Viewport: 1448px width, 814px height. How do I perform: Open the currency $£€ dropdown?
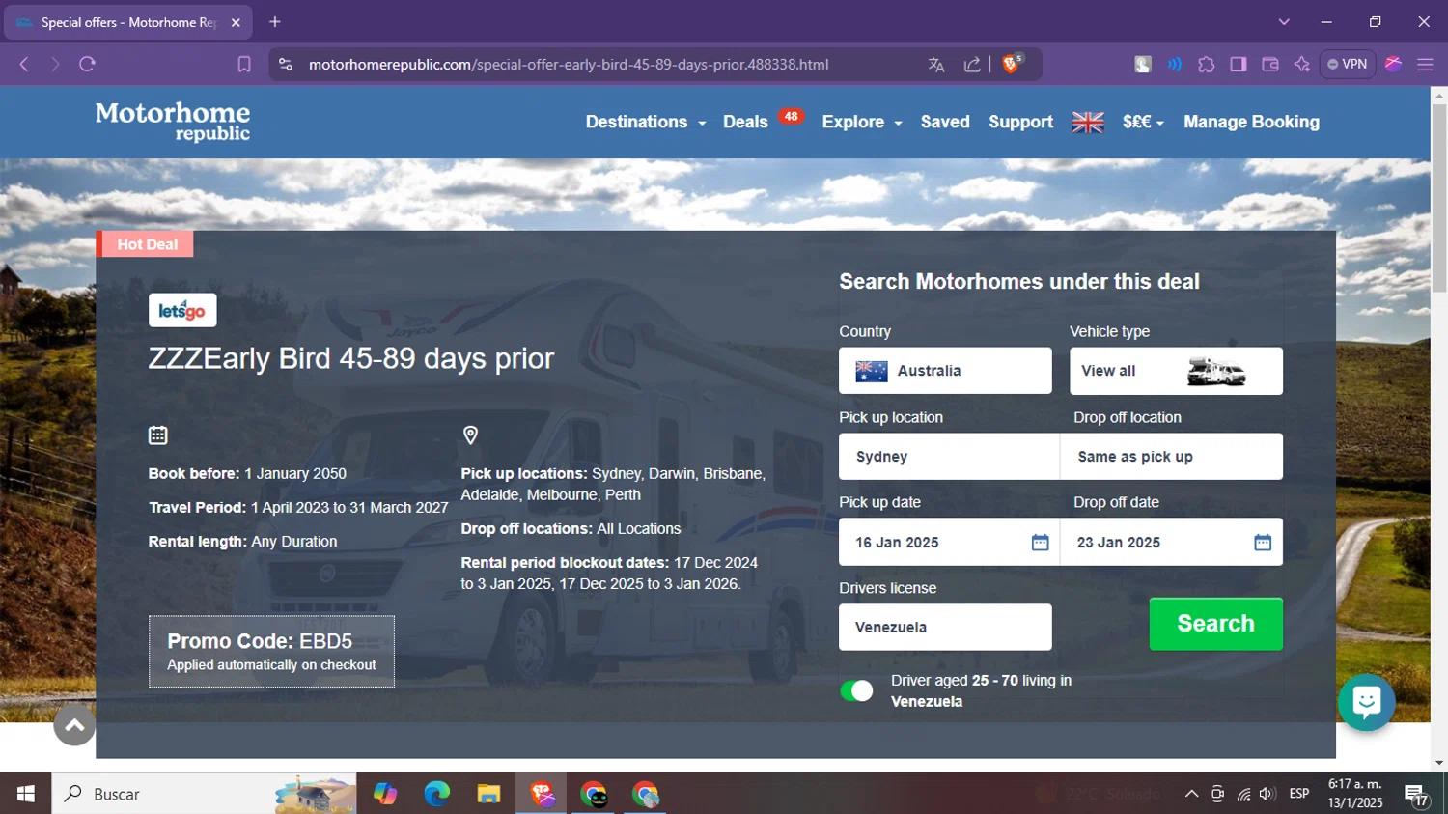[x=1143, y=123]
